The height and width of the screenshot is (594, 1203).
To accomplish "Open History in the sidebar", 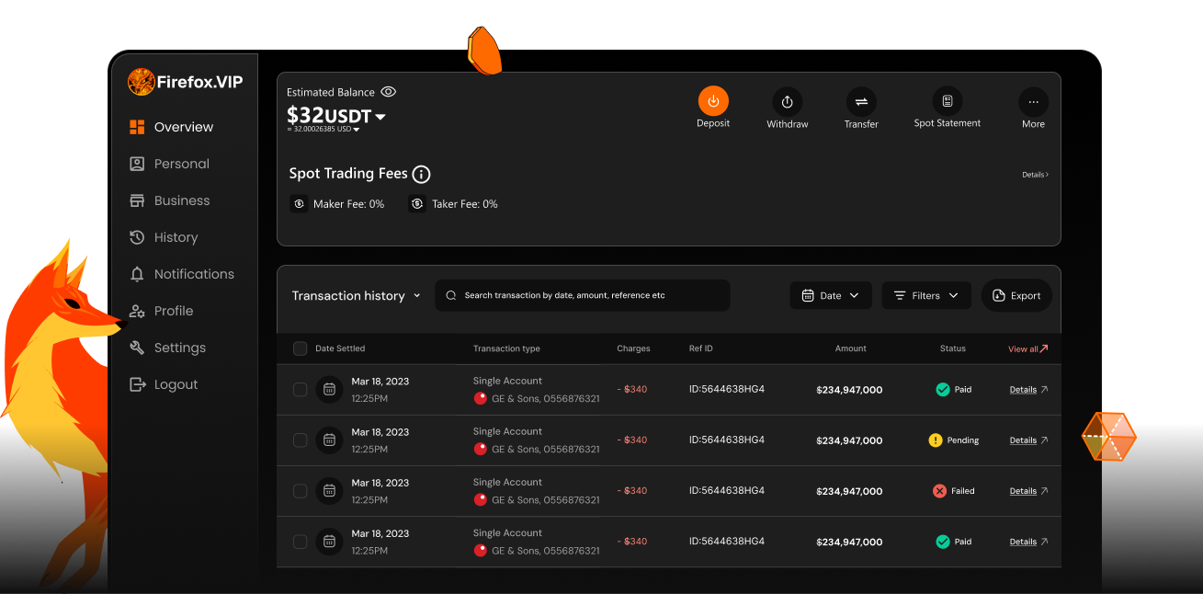I will coord(175,237).
